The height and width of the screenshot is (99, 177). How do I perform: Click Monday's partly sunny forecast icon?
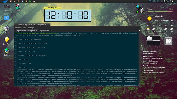pos(148,29)
